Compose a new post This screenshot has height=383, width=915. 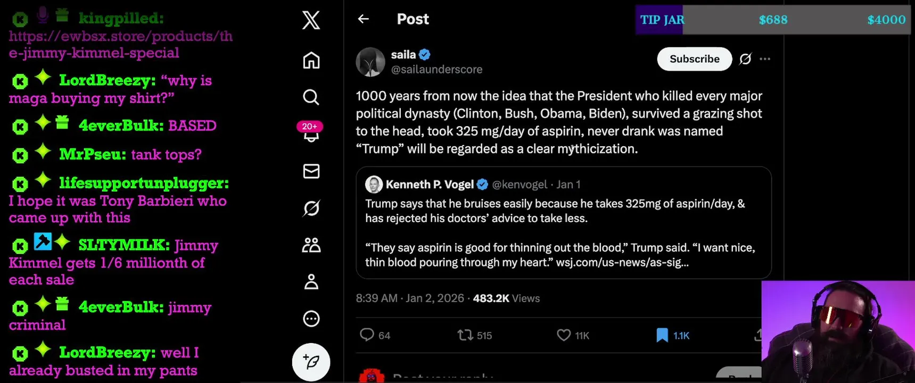(311, 362)
